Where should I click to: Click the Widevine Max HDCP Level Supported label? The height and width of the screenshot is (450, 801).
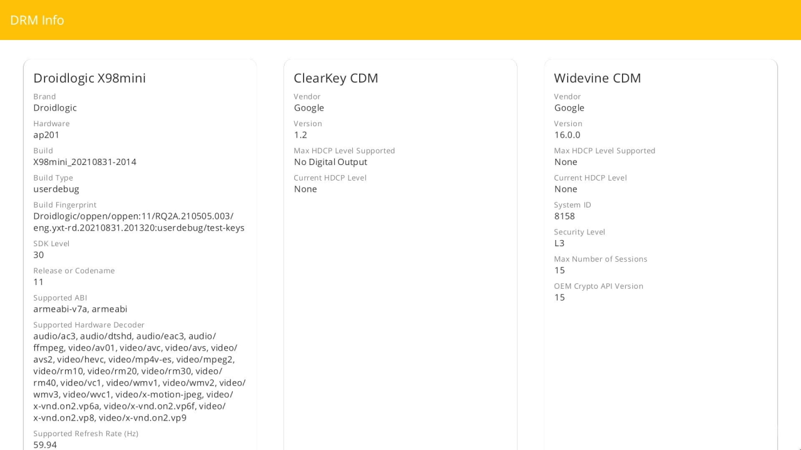tap(605, 151)
